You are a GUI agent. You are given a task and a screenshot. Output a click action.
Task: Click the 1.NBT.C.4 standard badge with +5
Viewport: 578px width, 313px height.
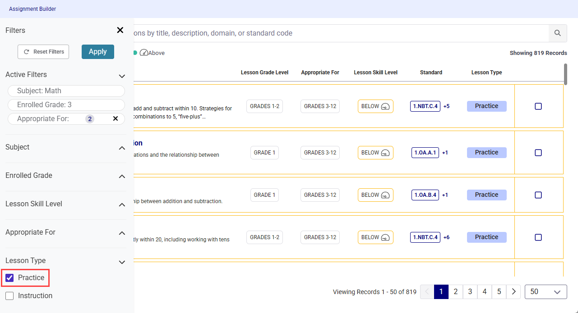point(425,106)
